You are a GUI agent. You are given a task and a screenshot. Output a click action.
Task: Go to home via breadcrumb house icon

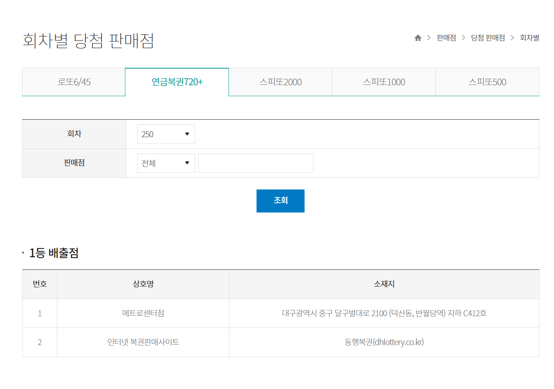(418, 38)
